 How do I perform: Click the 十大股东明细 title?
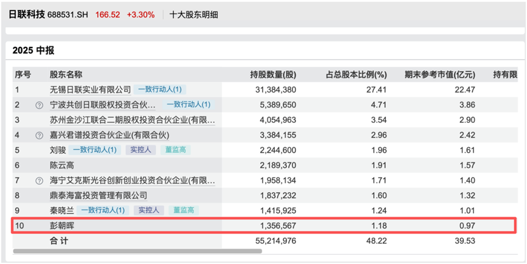coord(194,15)
